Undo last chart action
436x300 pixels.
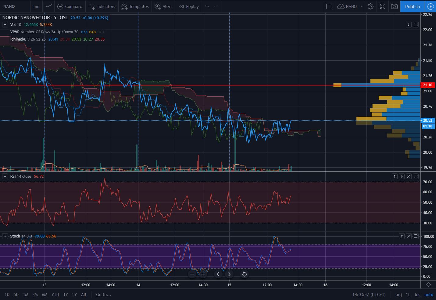(x=207, y=6)
